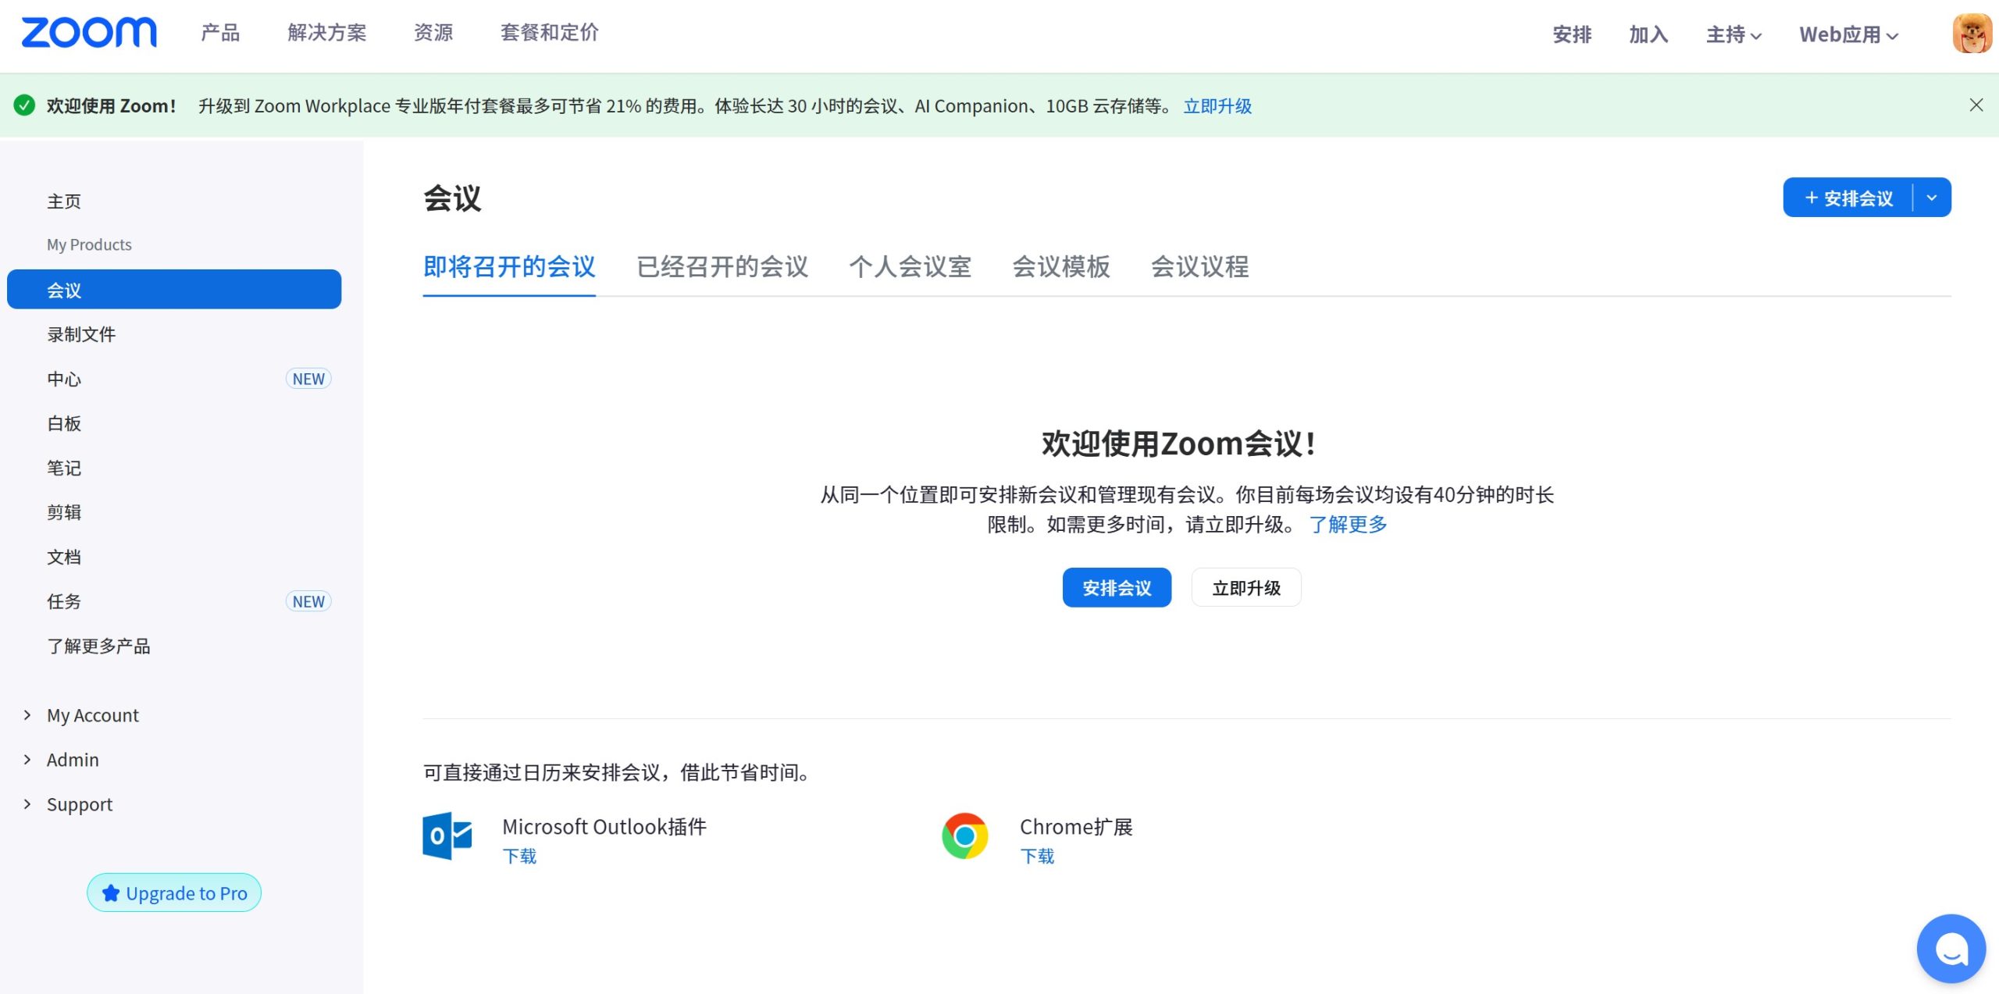Open 录制文件 in the sidebar
The image size is (1999, 994).
point(81,334)
